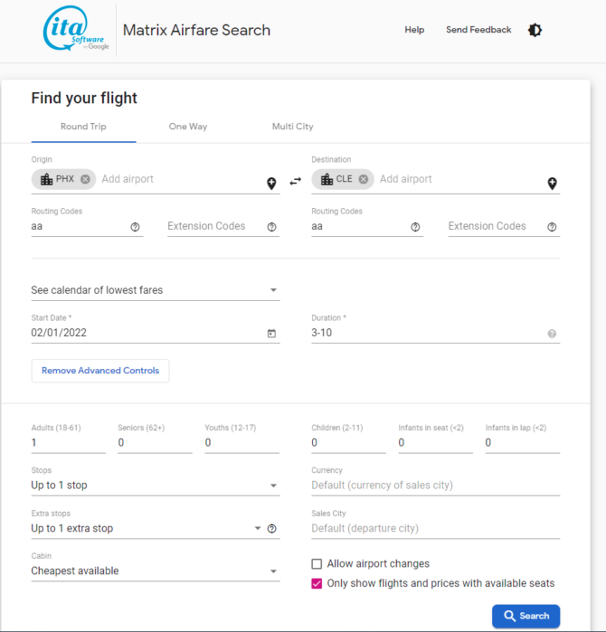Click the Youths (12-17) count field
This screenshot has height=632, width=606.
point(241,442)
